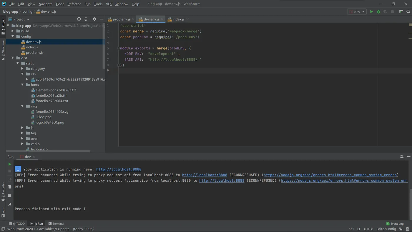Open Run Anything from the toolbar
Viewport: 412px width, 232px height.
[x=401, y=12]
